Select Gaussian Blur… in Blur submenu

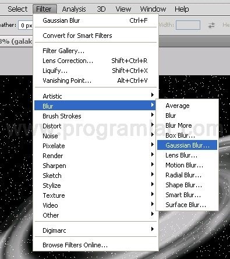pyautogui.click(x=187, y=145)
